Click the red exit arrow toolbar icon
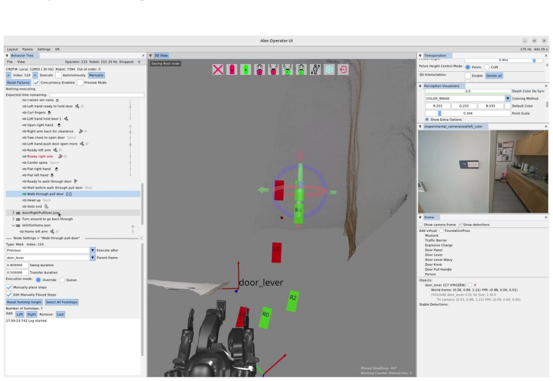The height and width of the screenshot is (381, 553). [x=343, y=69]
